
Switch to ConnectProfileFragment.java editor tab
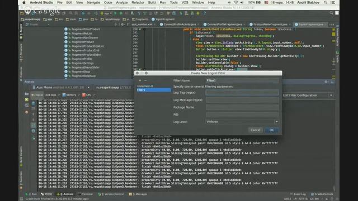pos(224,25)
